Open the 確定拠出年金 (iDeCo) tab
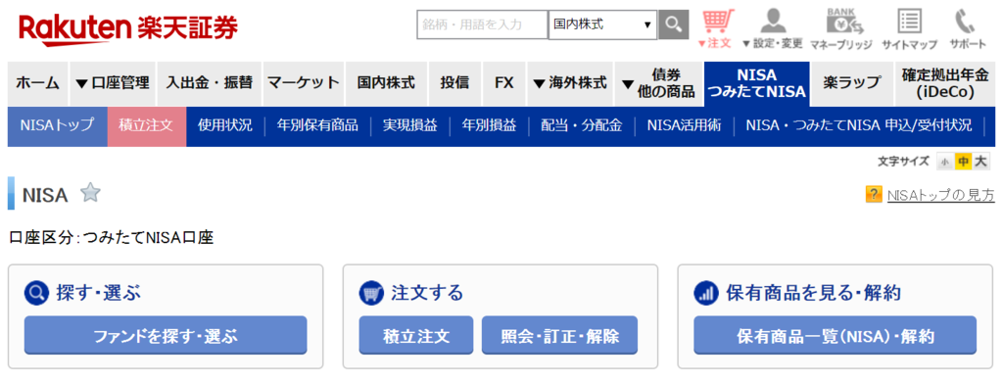The image size is (1003, 383). (945, 83)
